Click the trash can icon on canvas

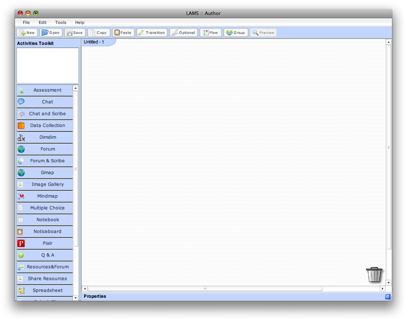point(374,275)
